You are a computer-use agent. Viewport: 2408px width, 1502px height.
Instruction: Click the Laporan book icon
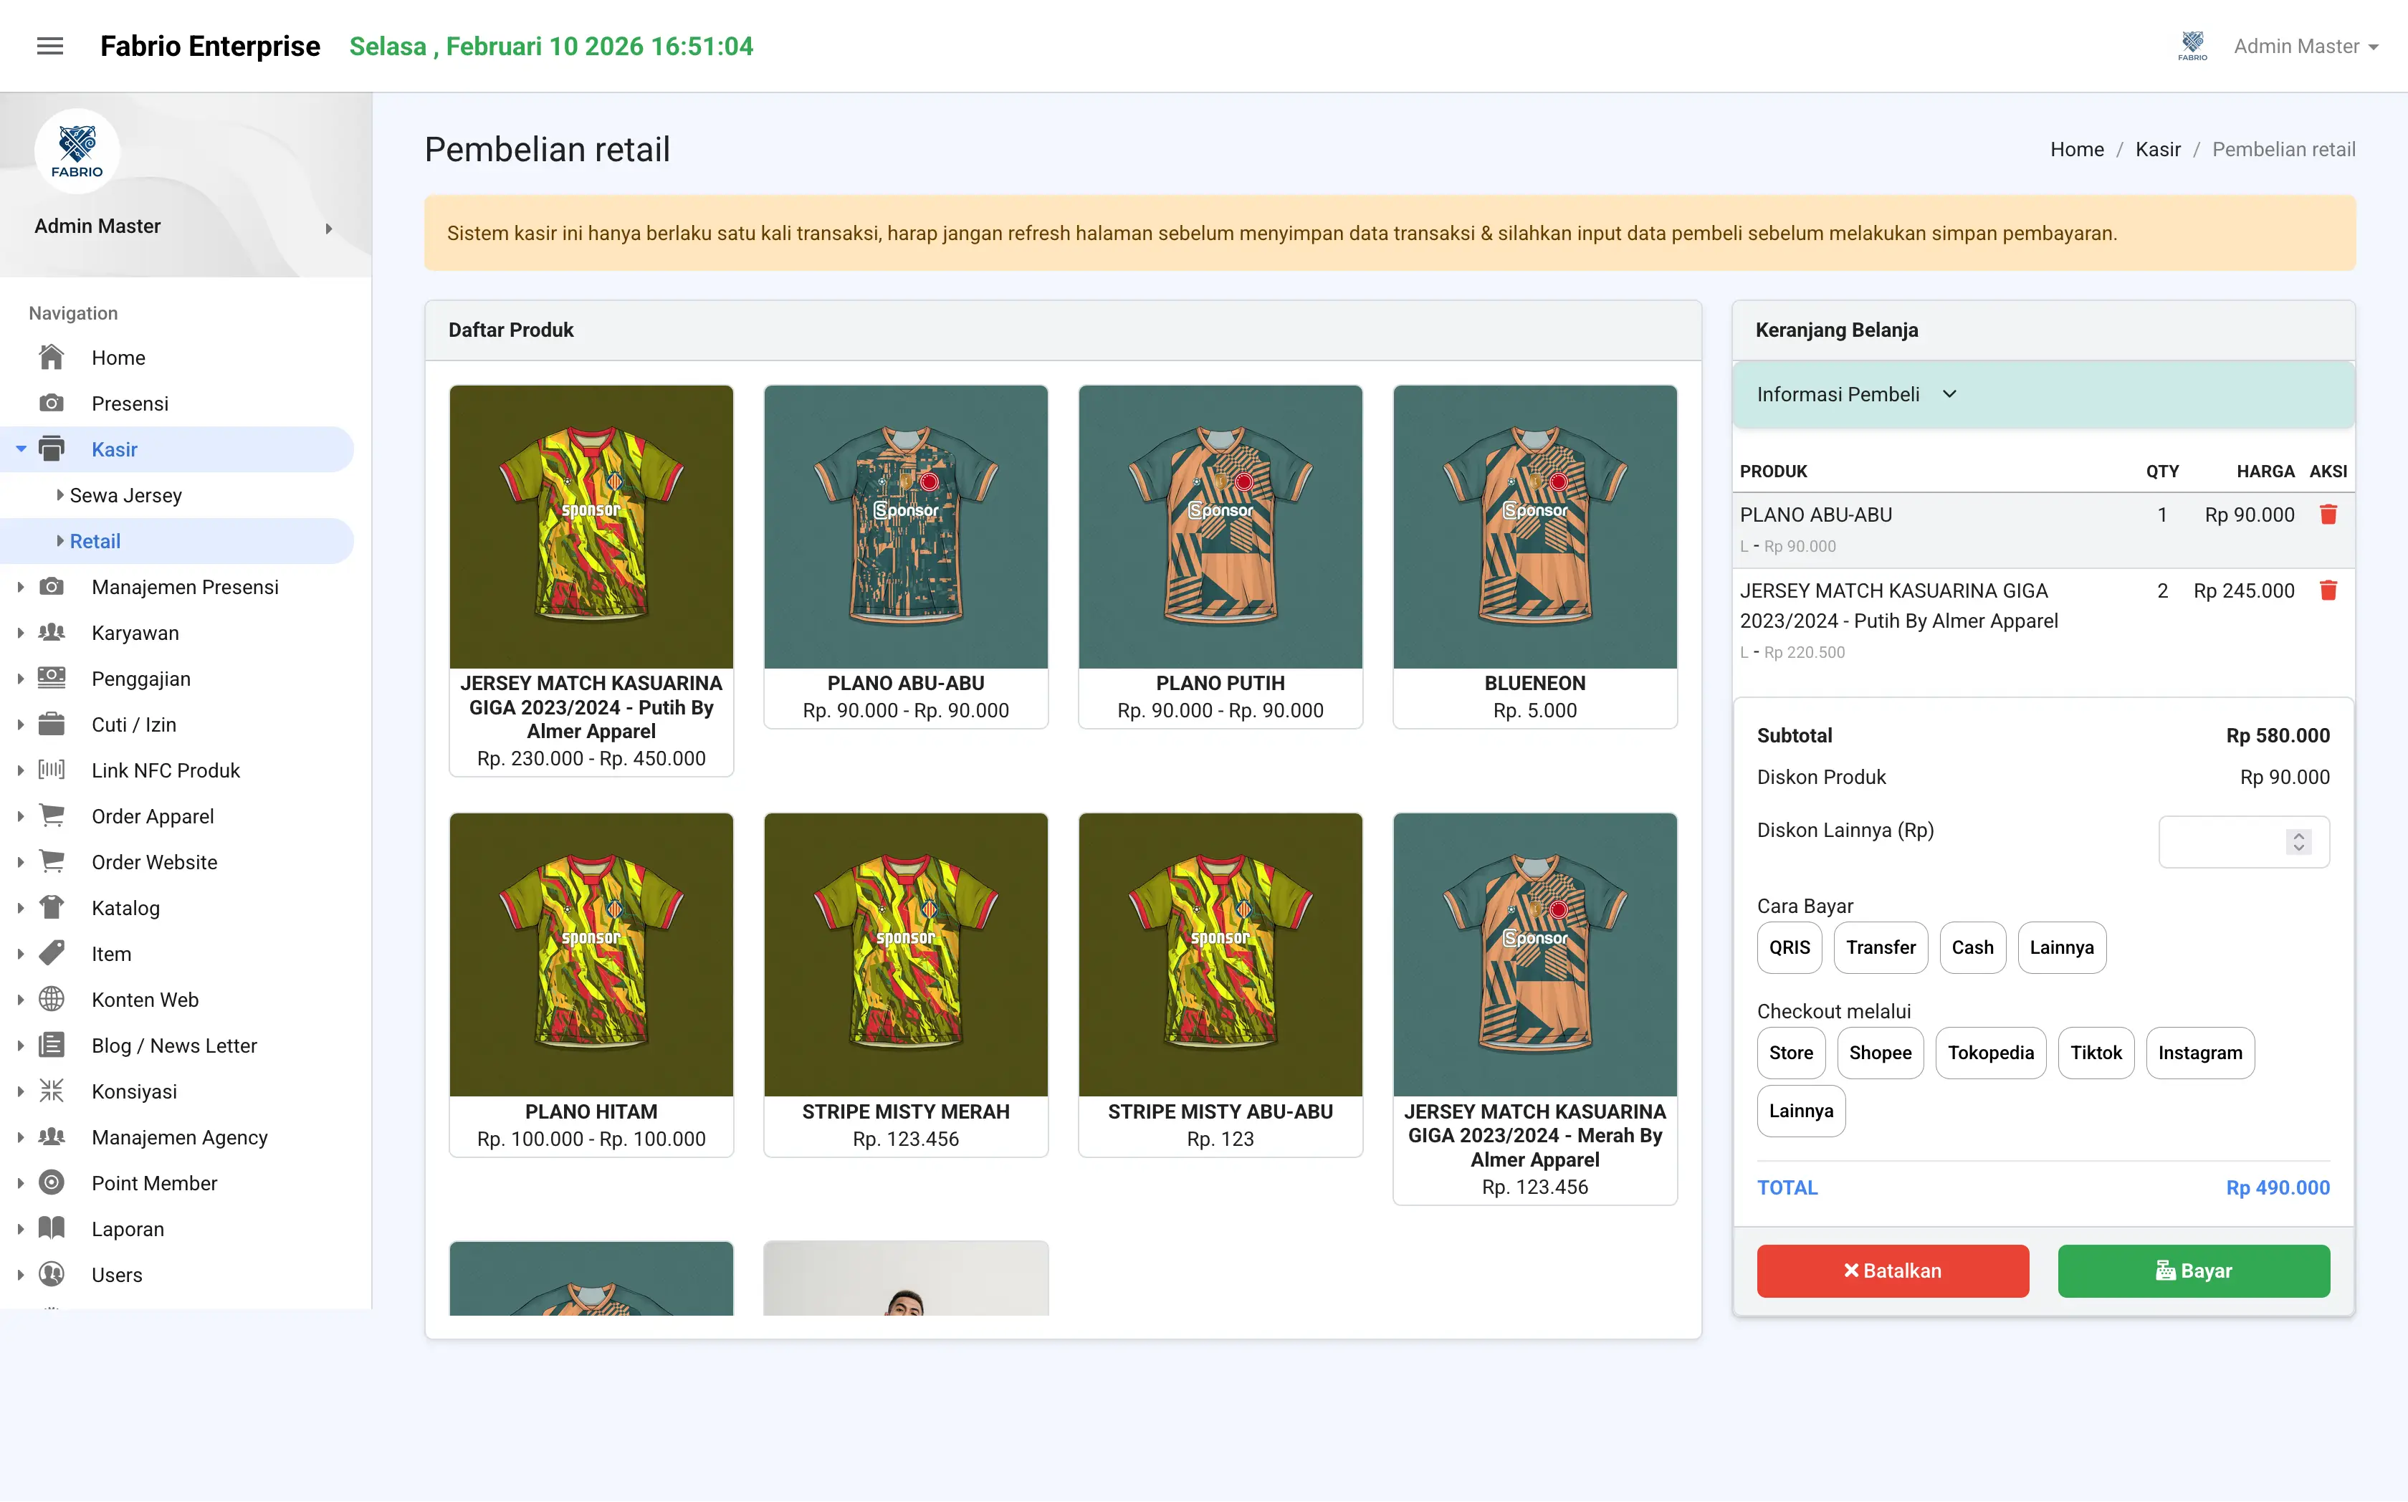[x=52, y=1228]
